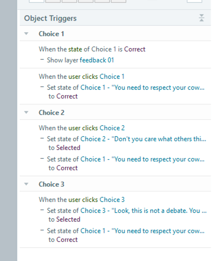The height and width of the screenshot is (261, 212).
Task: Click 'Selected' state under the Choice 2 trigger
Action: [68, 148]
